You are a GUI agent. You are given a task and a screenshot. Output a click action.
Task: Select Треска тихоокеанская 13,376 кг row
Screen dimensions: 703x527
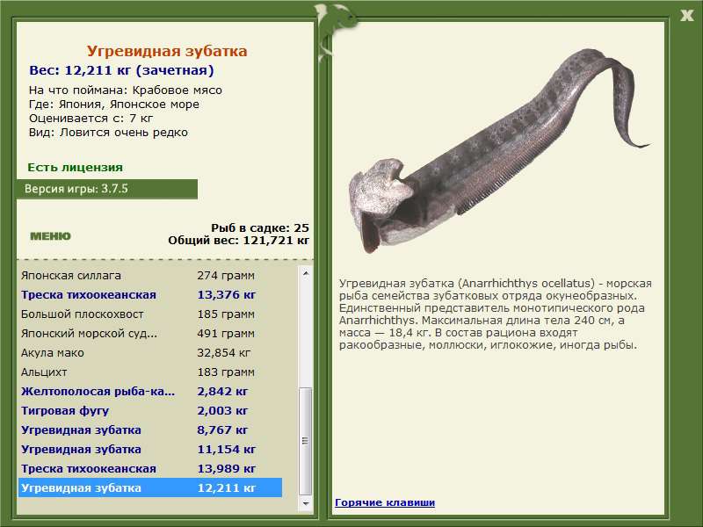point(150,294)
